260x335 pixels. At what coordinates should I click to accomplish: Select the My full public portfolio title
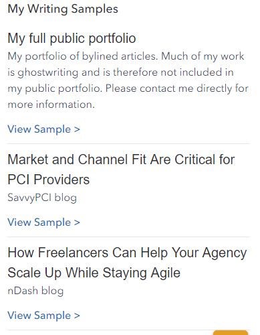pyautogui.click(x=72, y=38)
